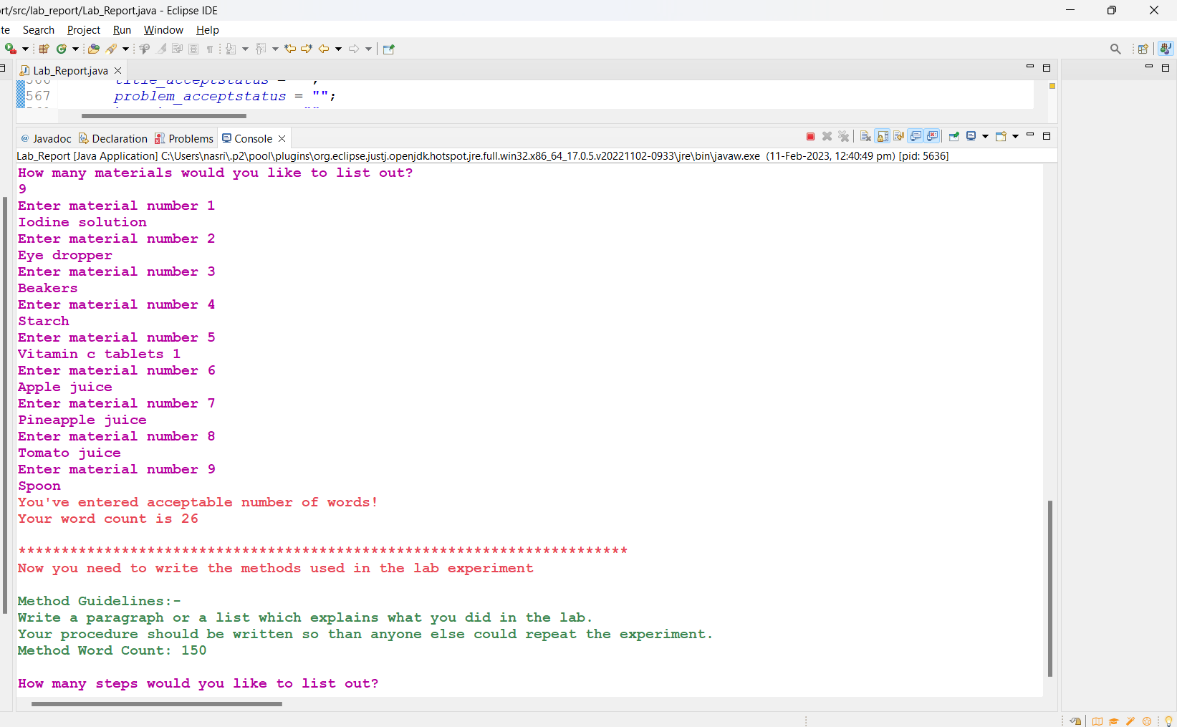The height and width of the screenshot is (727, 1177).
Task: Open the Display Selected Console dropdown
Action: click(x=985, y=136)
